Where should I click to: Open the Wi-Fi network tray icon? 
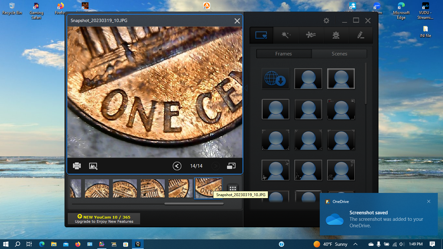click(395, 244)
